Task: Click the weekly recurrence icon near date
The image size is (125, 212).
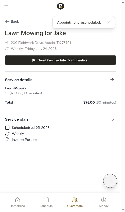Action: [x=7, y=49]
